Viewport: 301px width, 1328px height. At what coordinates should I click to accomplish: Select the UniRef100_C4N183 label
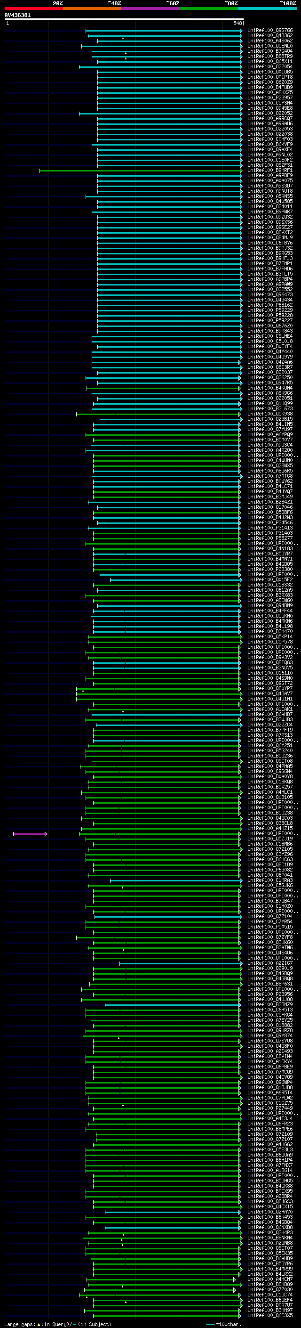pos(270,548)
